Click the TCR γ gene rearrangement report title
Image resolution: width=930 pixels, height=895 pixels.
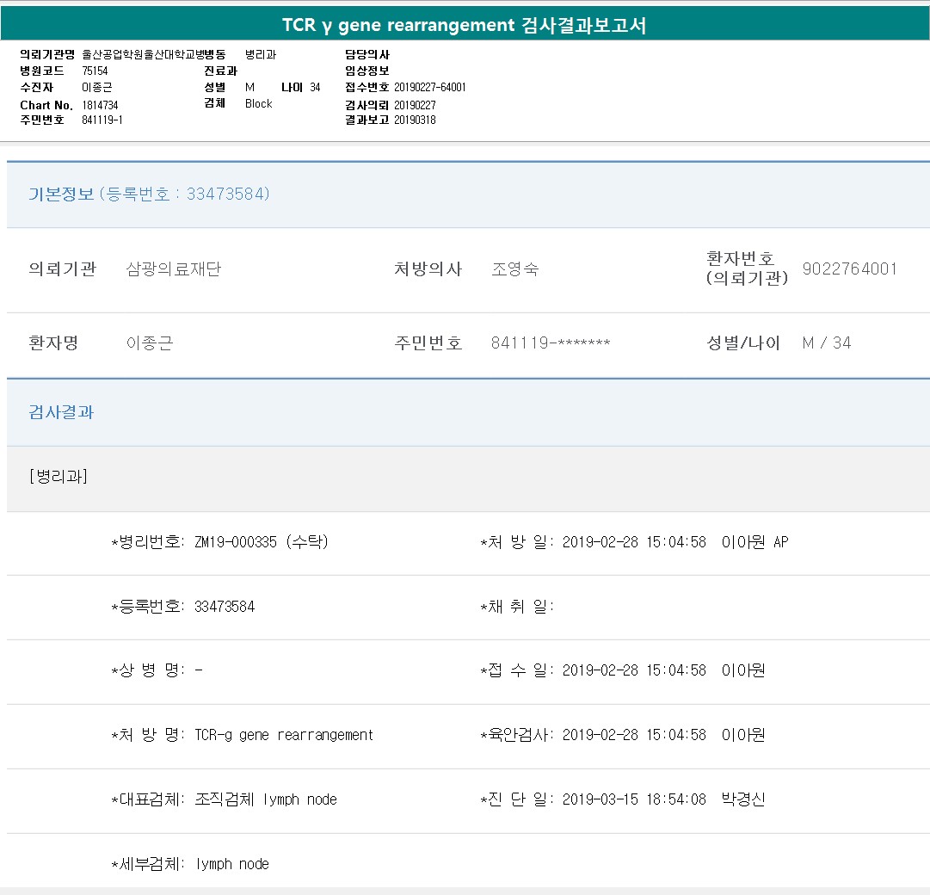[465, 25]
